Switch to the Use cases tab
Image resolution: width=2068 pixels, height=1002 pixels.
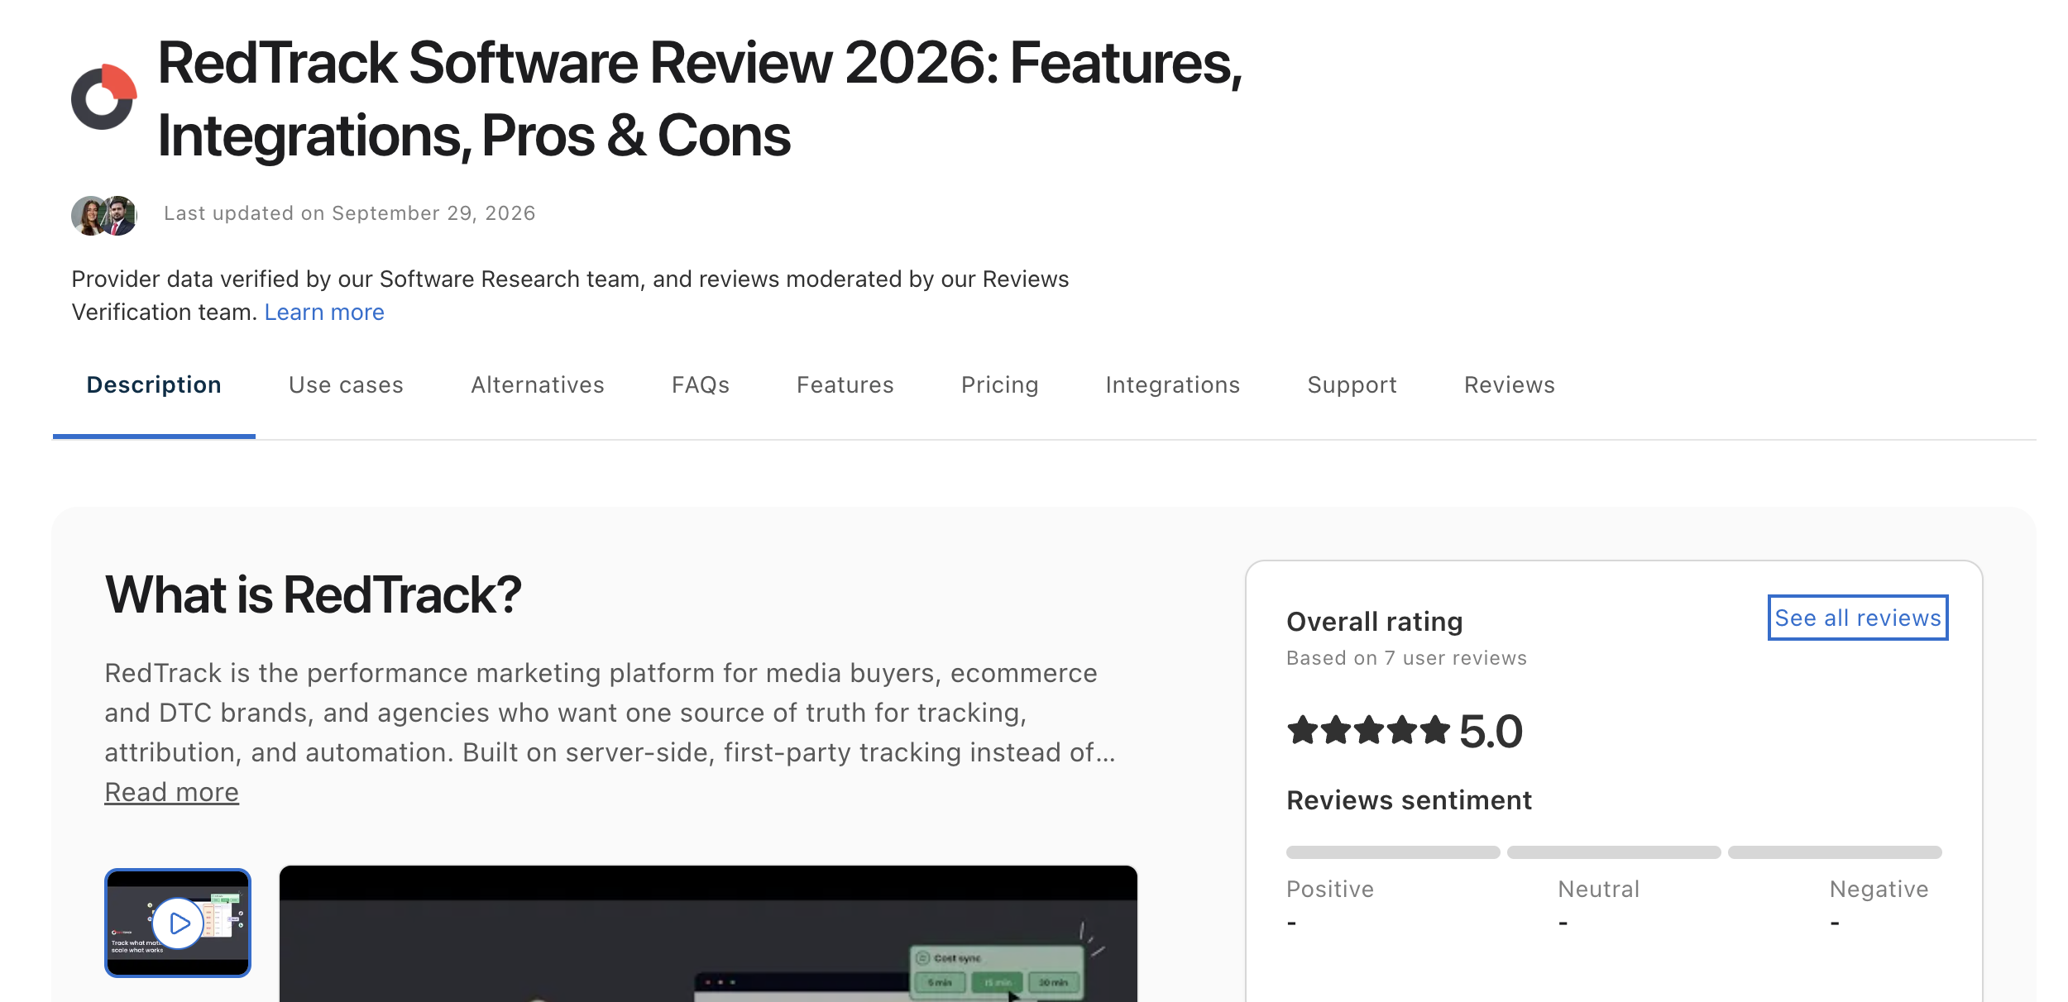(x=346, y=385)
